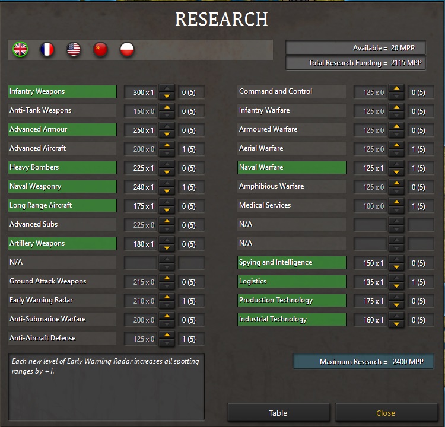
Task: Select Anti-Submarine Warfare research row
Action: pos(62,320)
